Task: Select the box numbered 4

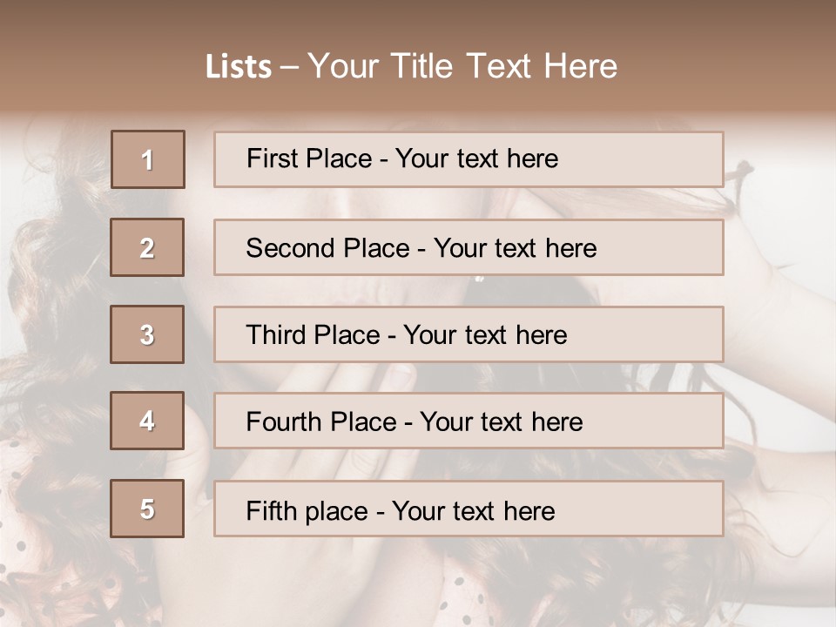Action: [x=147, y=421]
